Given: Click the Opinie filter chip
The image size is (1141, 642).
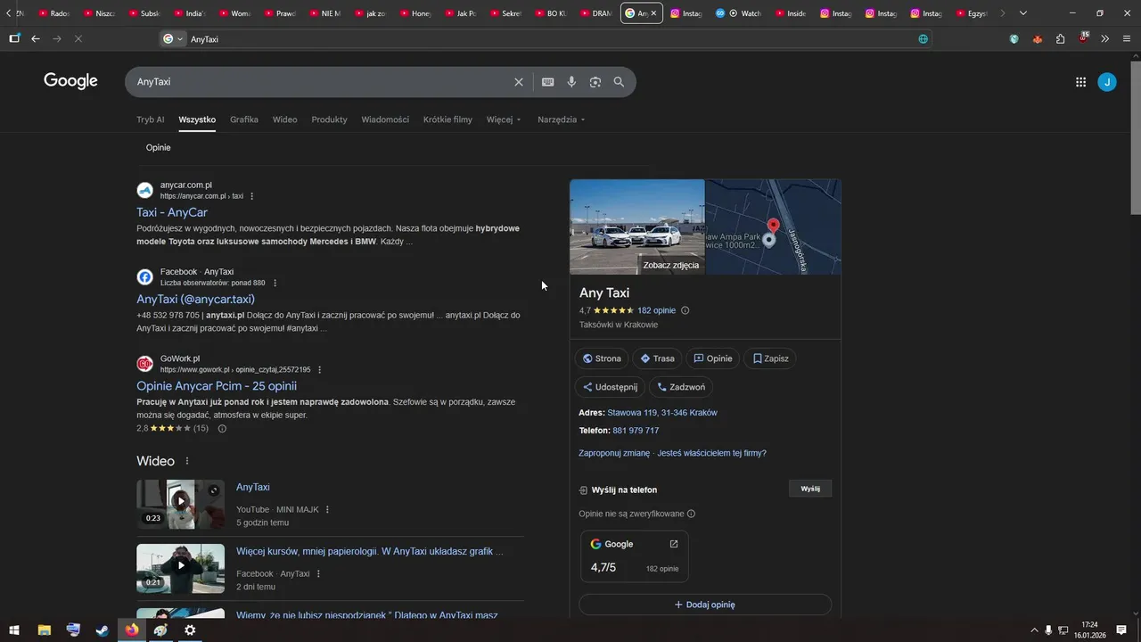Looking at the screenshot, I should coord(158,148).
